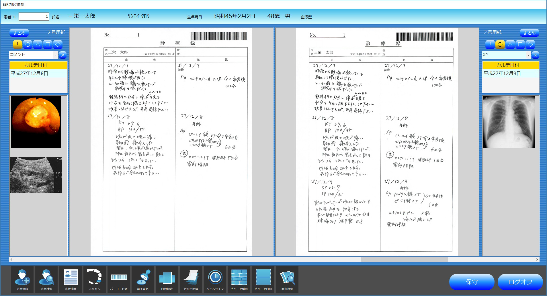Toggle the circle marker on the right panel
Screen dimensions: 547x296
tap(499, 45)
